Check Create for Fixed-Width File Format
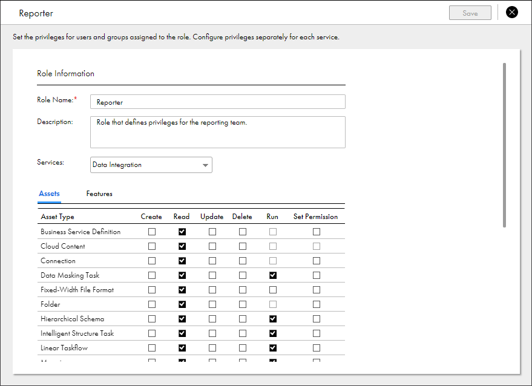 coord(152,290)
